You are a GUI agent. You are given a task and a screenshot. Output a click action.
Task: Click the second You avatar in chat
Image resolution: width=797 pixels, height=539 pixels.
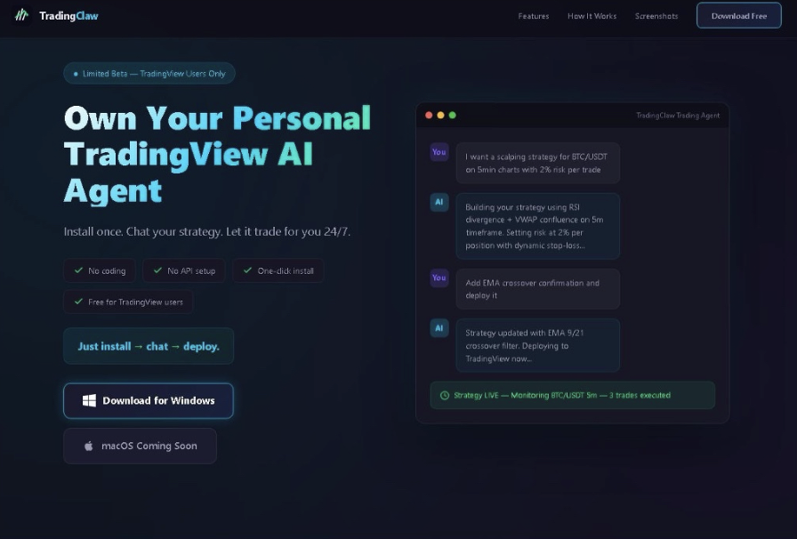[x=439, y=278]
